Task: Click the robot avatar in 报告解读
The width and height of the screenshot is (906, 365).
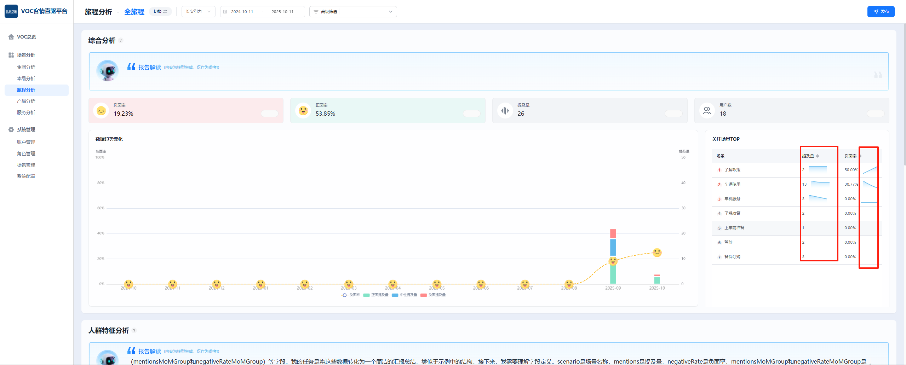Action: click(108, 71)
